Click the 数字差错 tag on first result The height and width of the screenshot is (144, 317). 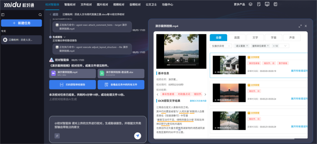[x=283, y=63]
